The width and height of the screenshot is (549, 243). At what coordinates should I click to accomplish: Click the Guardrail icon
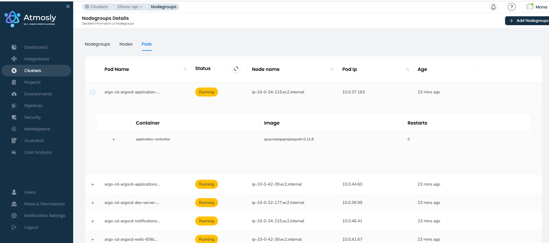[x=14, y=141]
